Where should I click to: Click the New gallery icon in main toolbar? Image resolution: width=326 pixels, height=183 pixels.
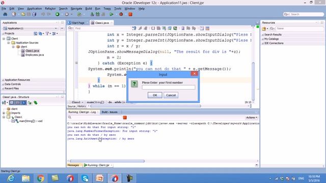(14, 14)
